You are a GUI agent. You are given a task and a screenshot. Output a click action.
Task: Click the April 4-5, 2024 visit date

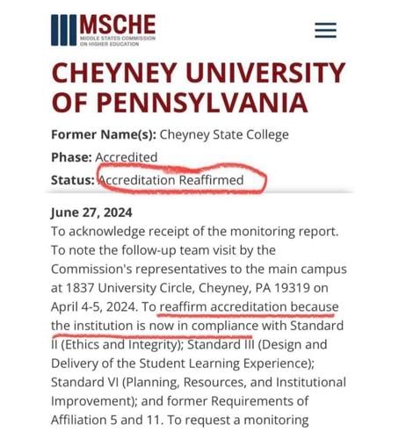(94, 307)
